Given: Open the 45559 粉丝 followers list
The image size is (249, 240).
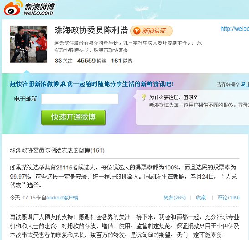Looking at the screenshot, I should (91, 61).
